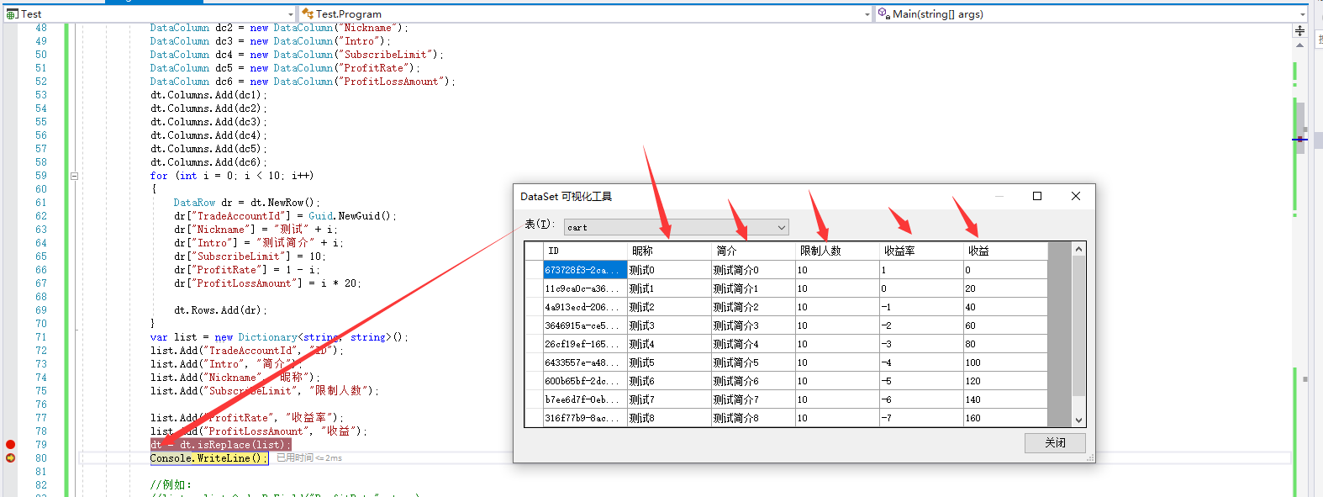Viewport: 1323px width, 497px height.
Task: Click the 收益 column header
Action: pyautogui.click(x=1005, y=251)
